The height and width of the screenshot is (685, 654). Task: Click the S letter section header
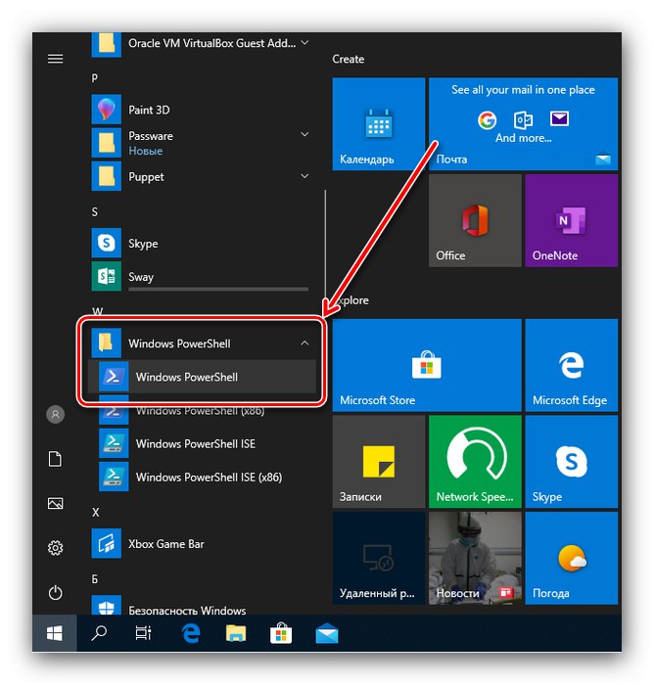pos(94,212)
